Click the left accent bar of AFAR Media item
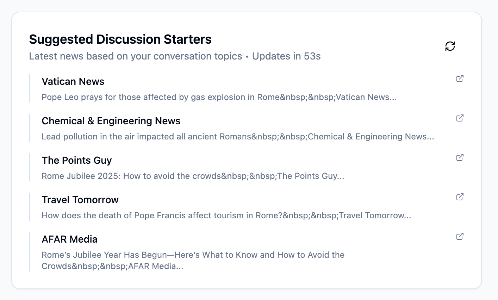The width and height of the screenshot is (498, 300). [x=30, y=252]
